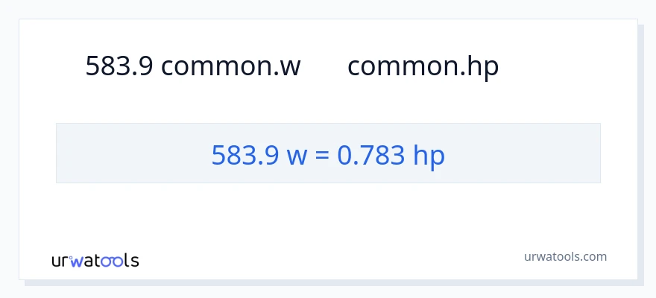The height and width of the screenshot is (298, 656).
Task: Select the common.hp heading label
Action: [423, 66]
